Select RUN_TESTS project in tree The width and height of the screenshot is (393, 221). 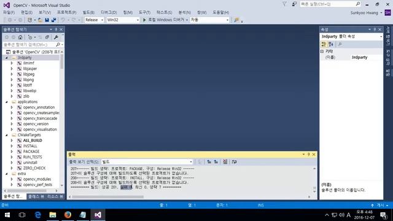(33, 157)
